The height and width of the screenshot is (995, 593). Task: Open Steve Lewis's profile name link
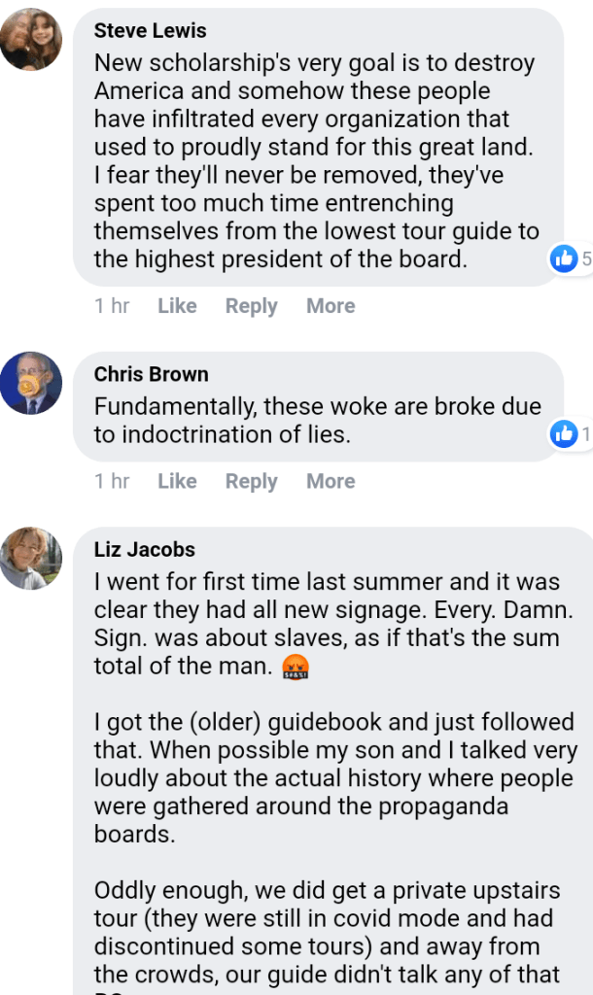[150, 31]
